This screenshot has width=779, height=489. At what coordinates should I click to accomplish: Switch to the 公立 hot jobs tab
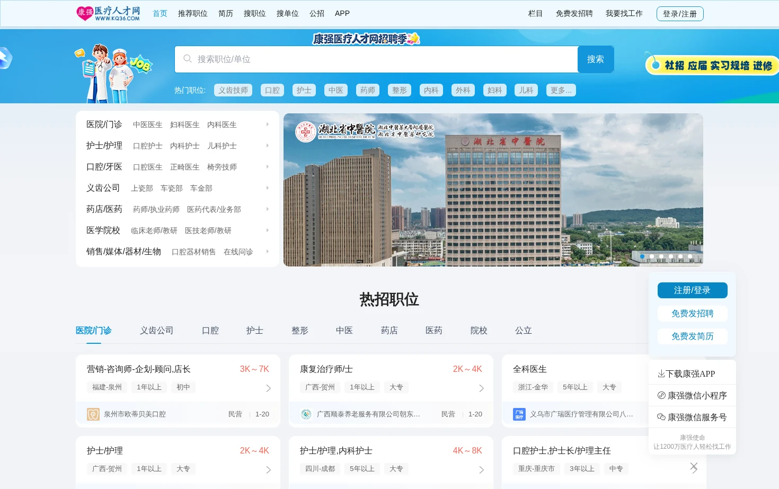[524, 331]
